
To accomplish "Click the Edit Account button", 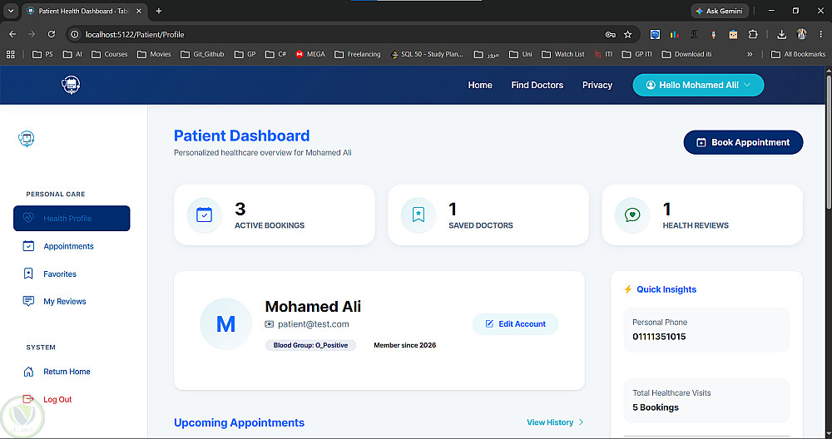I will pyautogui.click(x=515, y=324).
